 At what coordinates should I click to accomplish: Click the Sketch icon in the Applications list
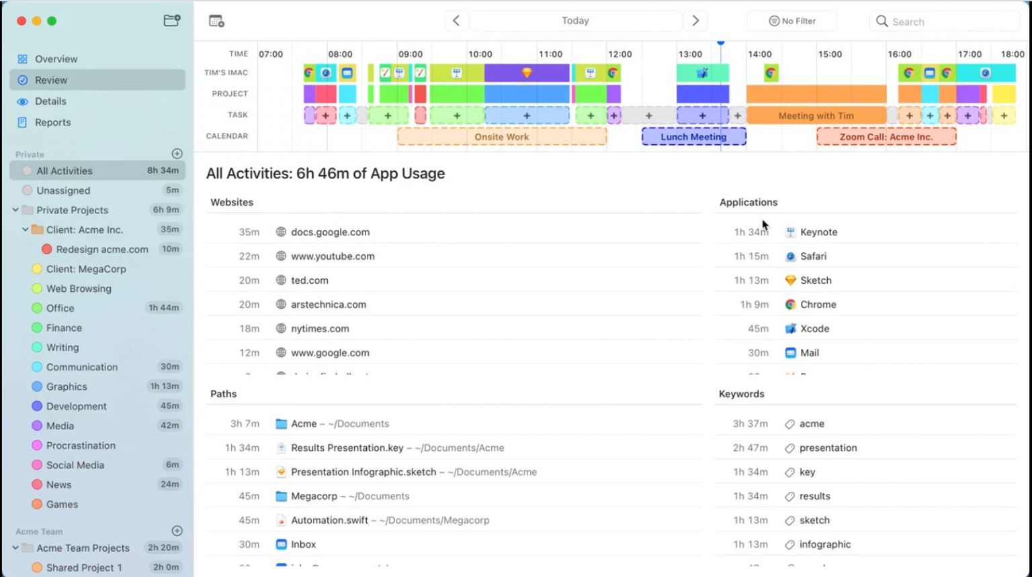(789, 280)
